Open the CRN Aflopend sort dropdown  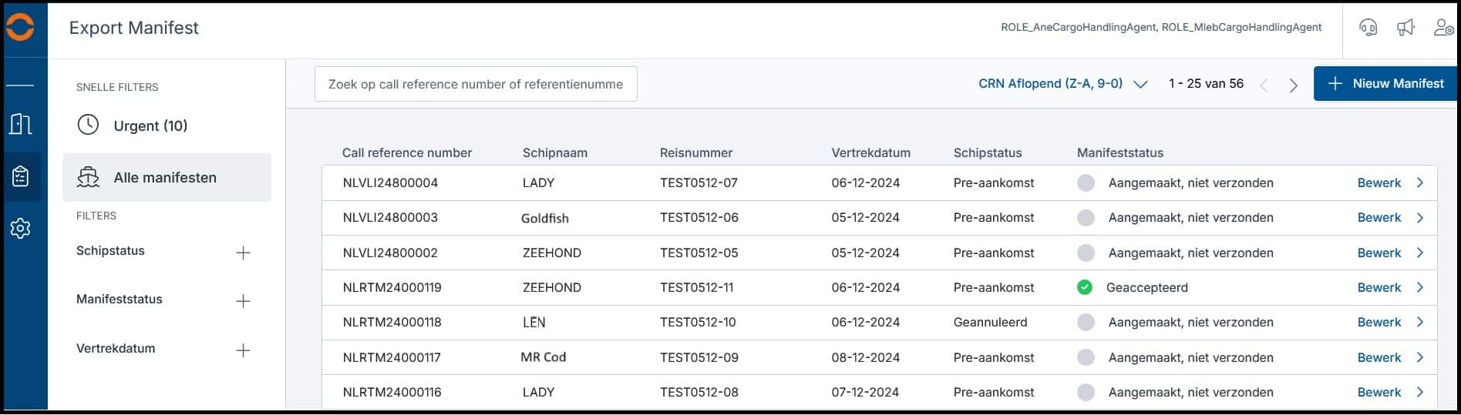(x=1062, y=84)
